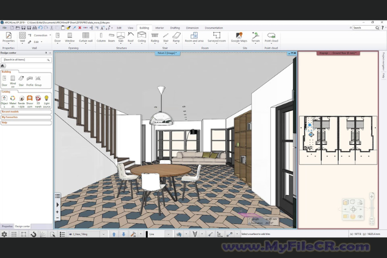Click the Search field in title area

click(364, 28)
